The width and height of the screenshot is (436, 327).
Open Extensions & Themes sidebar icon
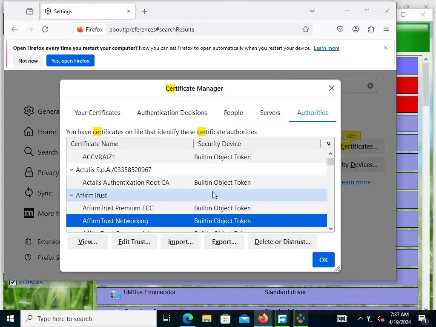click(x=28, y=241)
